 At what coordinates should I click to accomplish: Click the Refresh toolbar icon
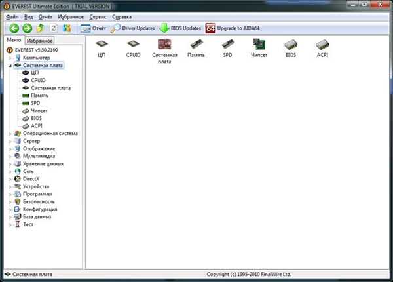54,28
